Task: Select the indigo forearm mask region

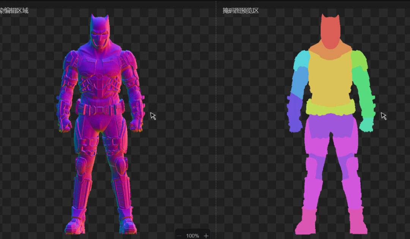Action: coord(295,113)
